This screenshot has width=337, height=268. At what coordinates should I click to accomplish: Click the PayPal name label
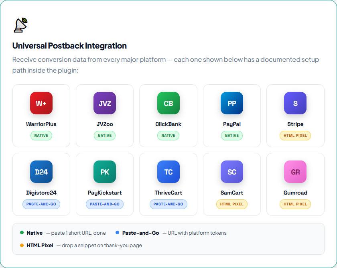point(232,124)
